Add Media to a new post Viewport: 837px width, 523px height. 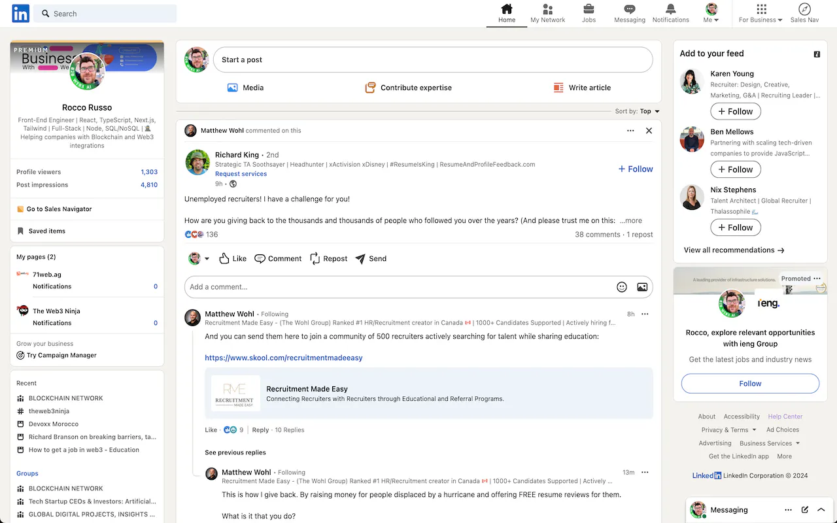click(245, 88)
